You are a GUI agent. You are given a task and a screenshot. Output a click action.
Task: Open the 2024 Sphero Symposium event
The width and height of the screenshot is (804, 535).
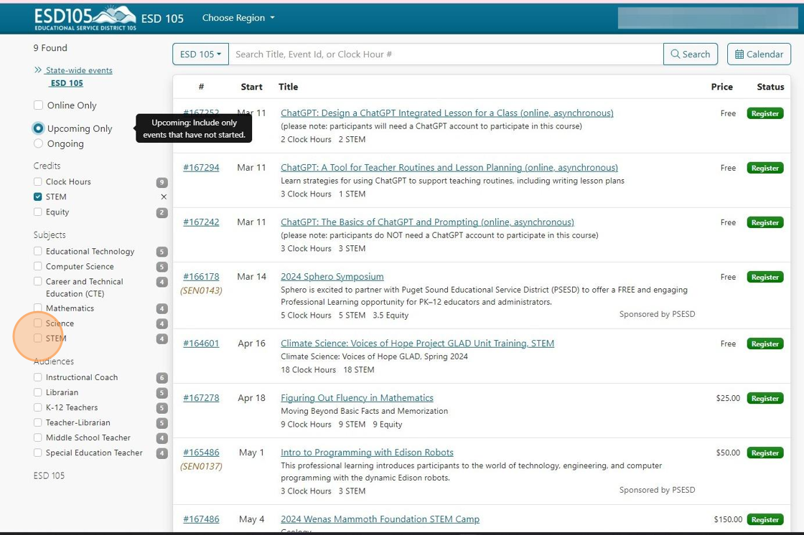click(332, 277)
